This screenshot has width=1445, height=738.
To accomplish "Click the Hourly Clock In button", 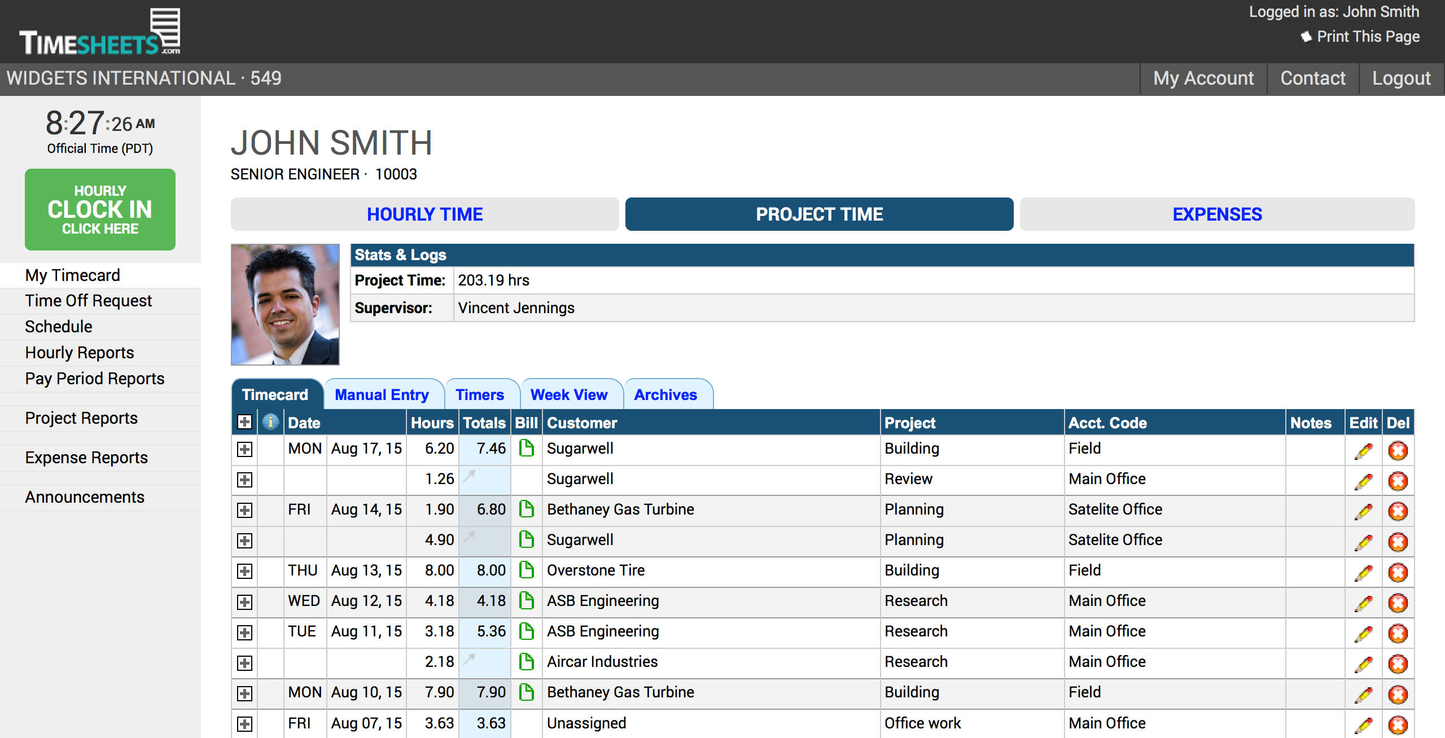I will click(x=100, y=209).
